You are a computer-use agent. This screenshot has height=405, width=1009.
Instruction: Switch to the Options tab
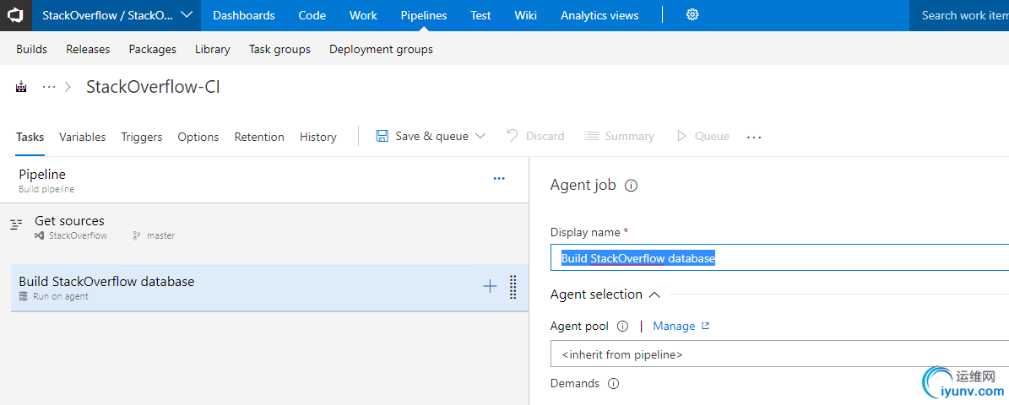[x=198, y=137]
